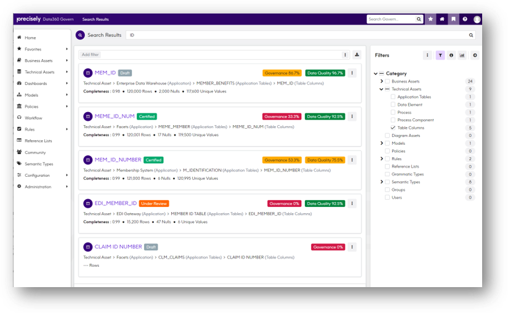Go to Home in sidebar
This screenshot has height=313, width=508.
[30, 38]
